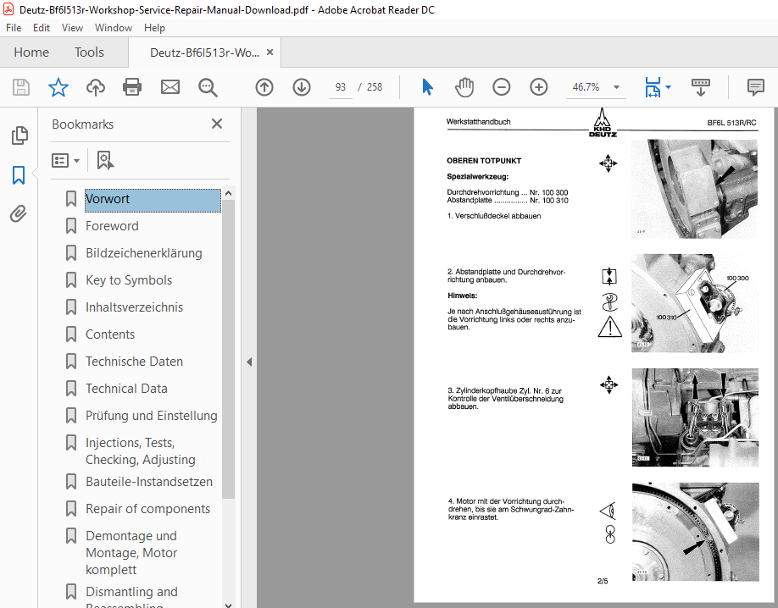This screenshot has width=778, height=608.
Task: Open the Foreword bookmark
Action: coord(112,226)
